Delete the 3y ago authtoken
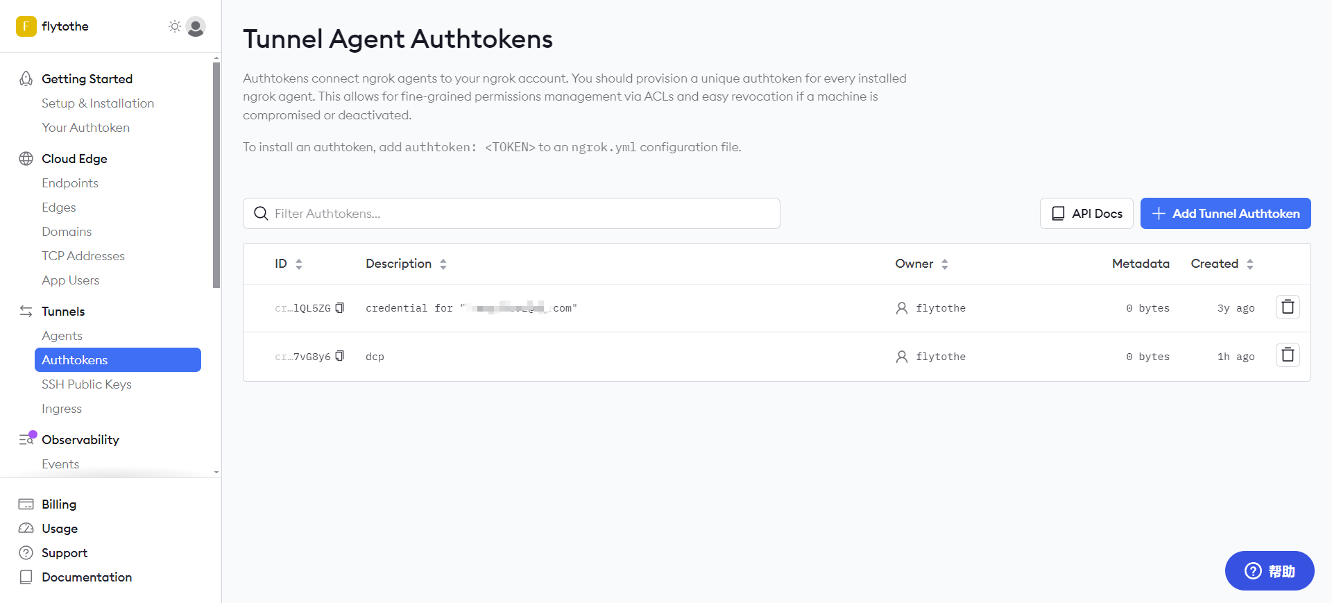The height and width of the screenshot is (603, 1332). click(x=1287, y=307)
